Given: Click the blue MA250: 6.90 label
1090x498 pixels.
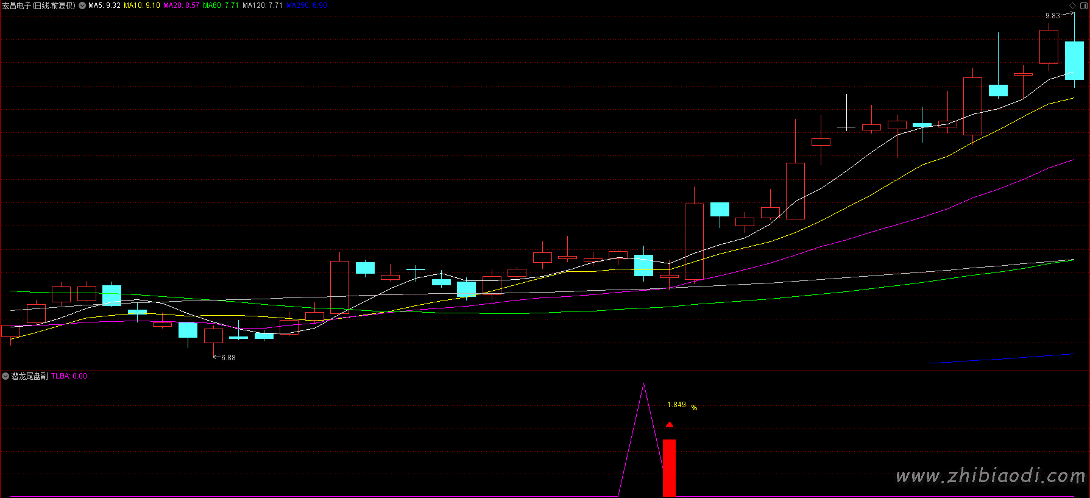Looking at the screenshot, I should pyautogui.click(x=306, y=5).
